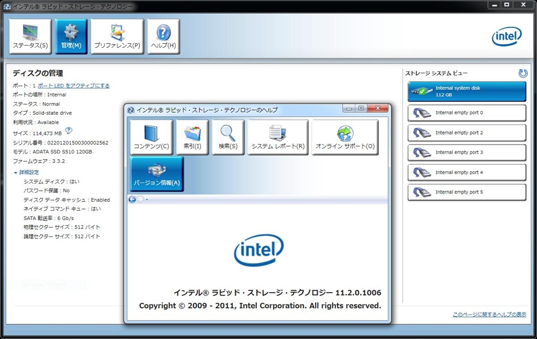
Task: Select Internal empty port 3
Action: (x=467, y=152)
